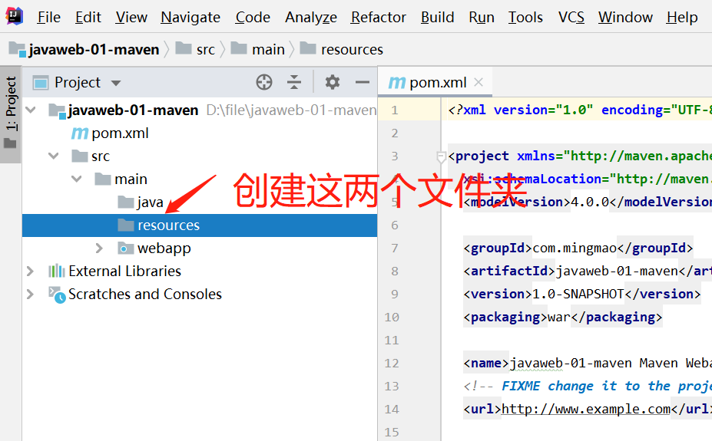The image size is (712, 441).
Task: Click the FIXME comment line in editor
Action: coord(588,386)
